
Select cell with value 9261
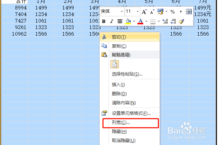click(14, 27)
